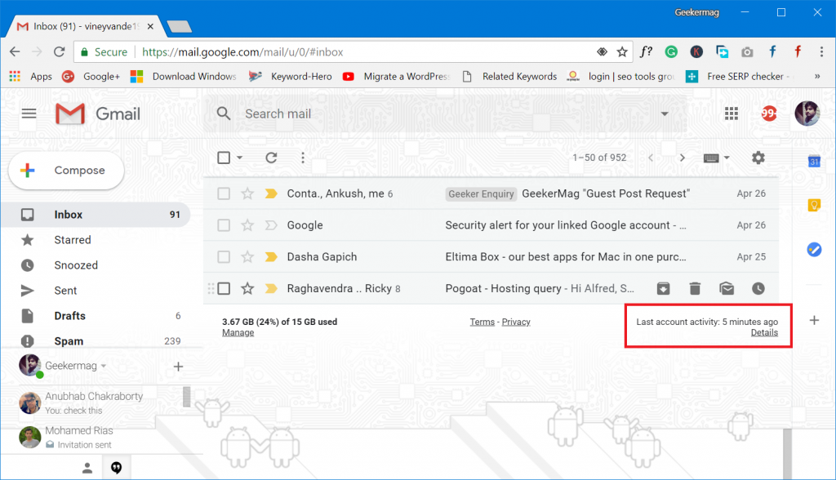Expand select-all dropdown arrow
This screenshot has width=836, height=480.
[239, 158]
